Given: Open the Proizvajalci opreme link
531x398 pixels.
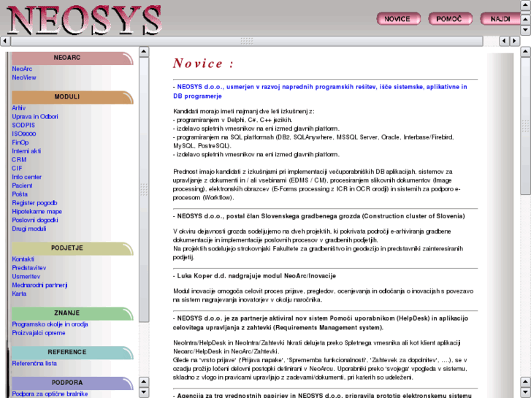Looking at the screenshot, I should coord(39,333).
